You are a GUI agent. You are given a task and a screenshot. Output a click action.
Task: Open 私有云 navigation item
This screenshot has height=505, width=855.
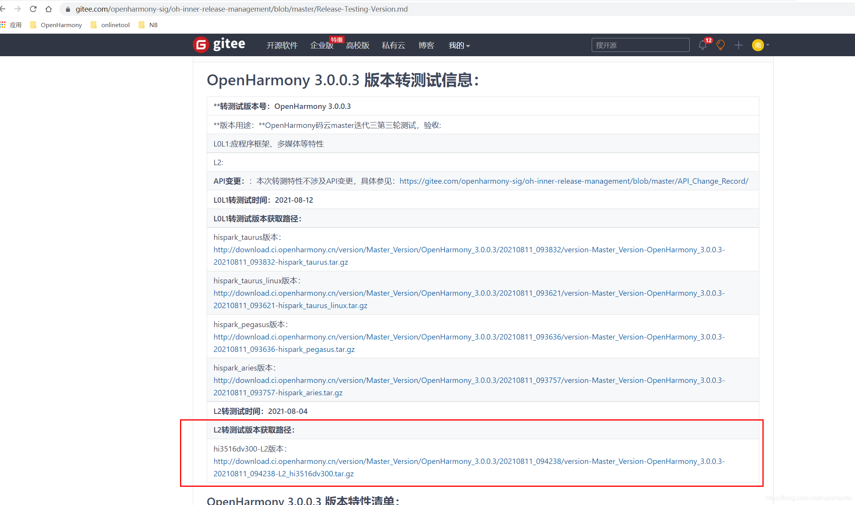pos(393,45)
